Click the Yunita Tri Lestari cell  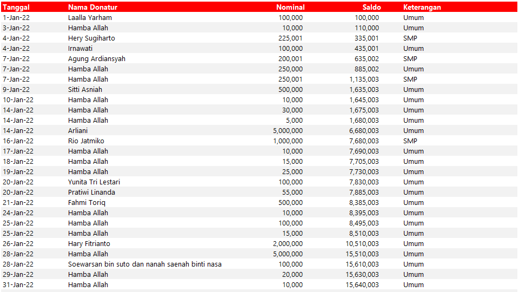point(94,182)
